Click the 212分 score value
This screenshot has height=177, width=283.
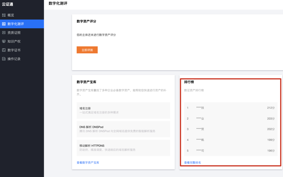[x=271, y=108]
